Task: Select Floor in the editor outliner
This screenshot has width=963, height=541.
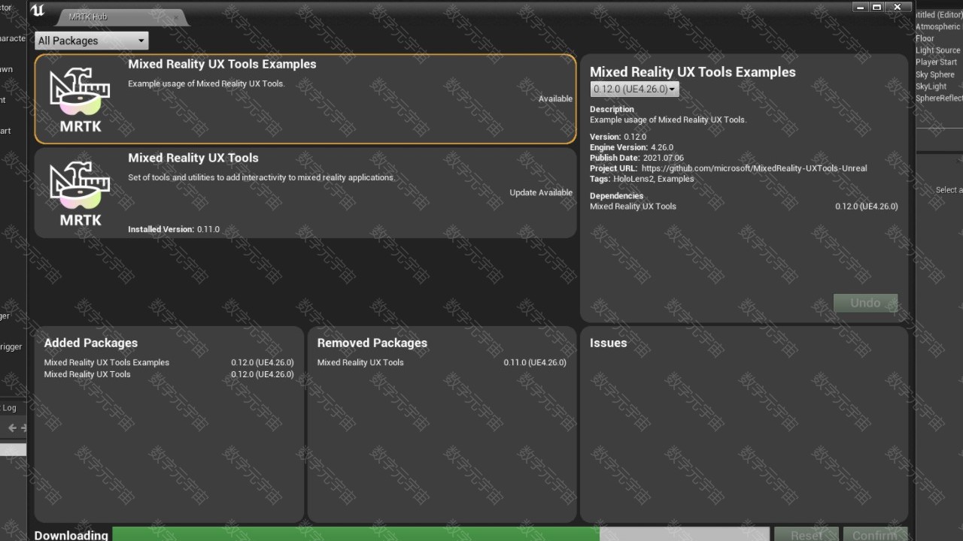Action: (925, 38)
